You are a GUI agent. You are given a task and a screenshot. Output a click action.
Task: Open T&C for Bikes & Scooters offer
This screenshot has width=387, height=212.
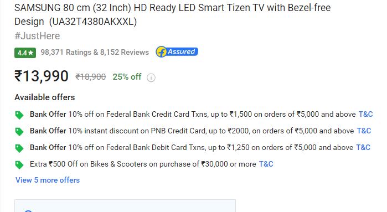266,164
